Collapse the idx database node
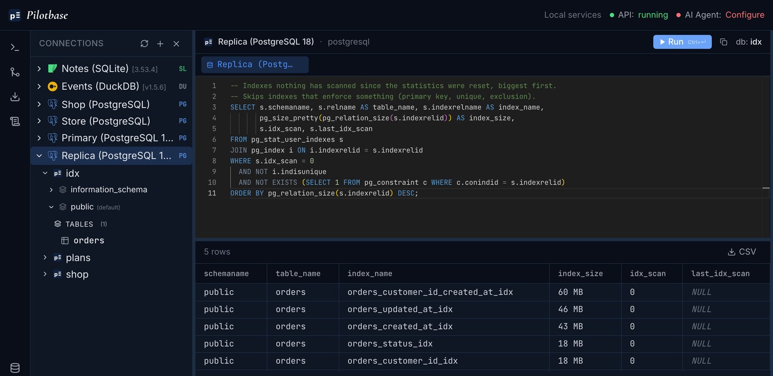Image resolution: width=773 pixels, height=376 pixels. tap(45, 173)
